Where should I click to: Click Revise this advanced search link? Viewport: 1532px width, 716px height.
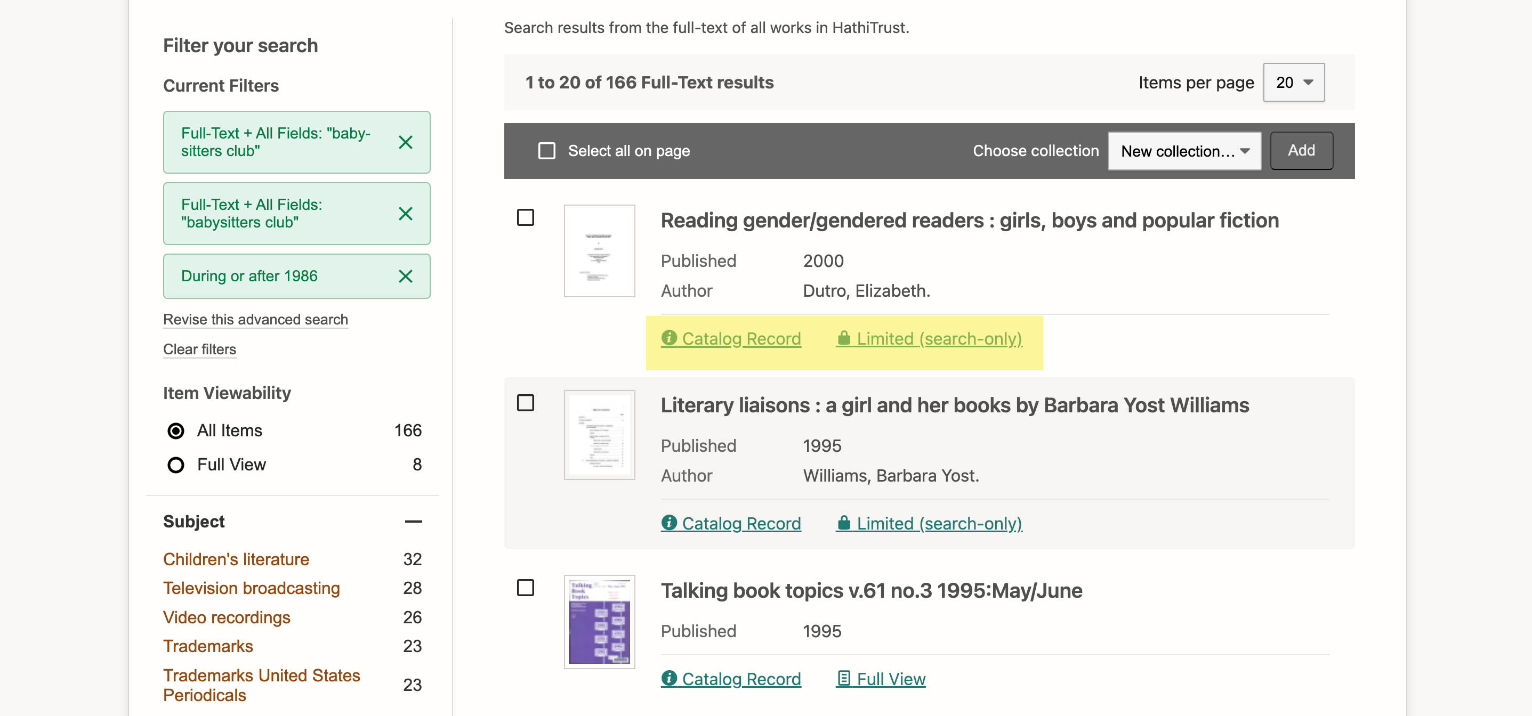[x=256, y=319]
